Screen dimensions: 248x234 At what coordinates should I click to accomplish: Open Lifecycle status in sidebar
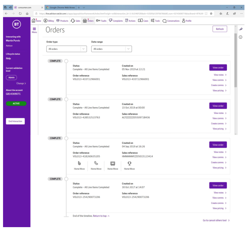coord(13,54)
